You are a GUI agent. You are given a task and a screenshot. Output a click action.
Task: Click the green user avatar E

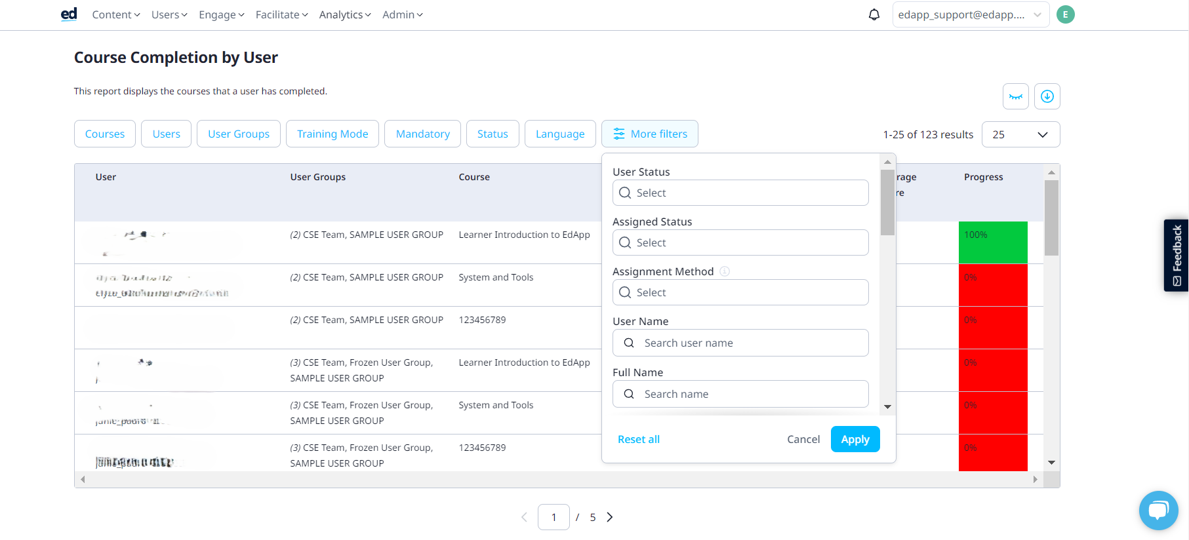[x=1066, y=14]
